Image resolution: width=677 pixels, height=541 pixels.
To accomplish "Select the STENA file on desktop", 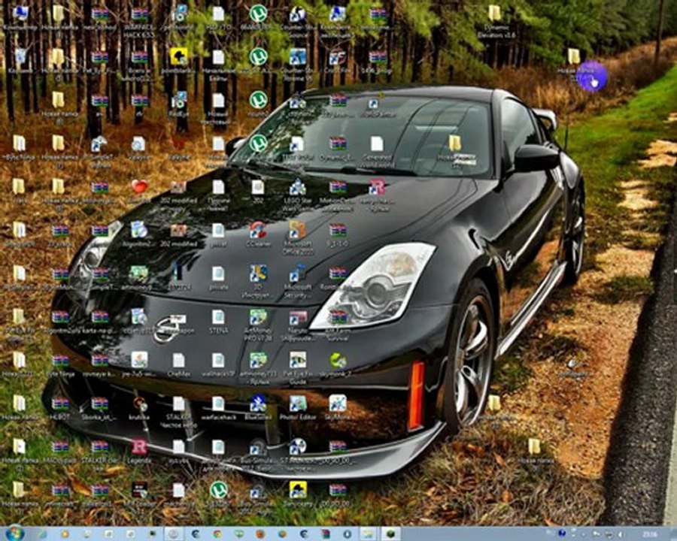I will (x=218, y=317).
